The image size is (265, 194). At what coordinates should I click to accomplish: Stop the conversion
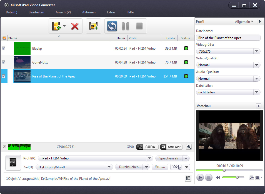pyautogui.click(x=139, y=26)
